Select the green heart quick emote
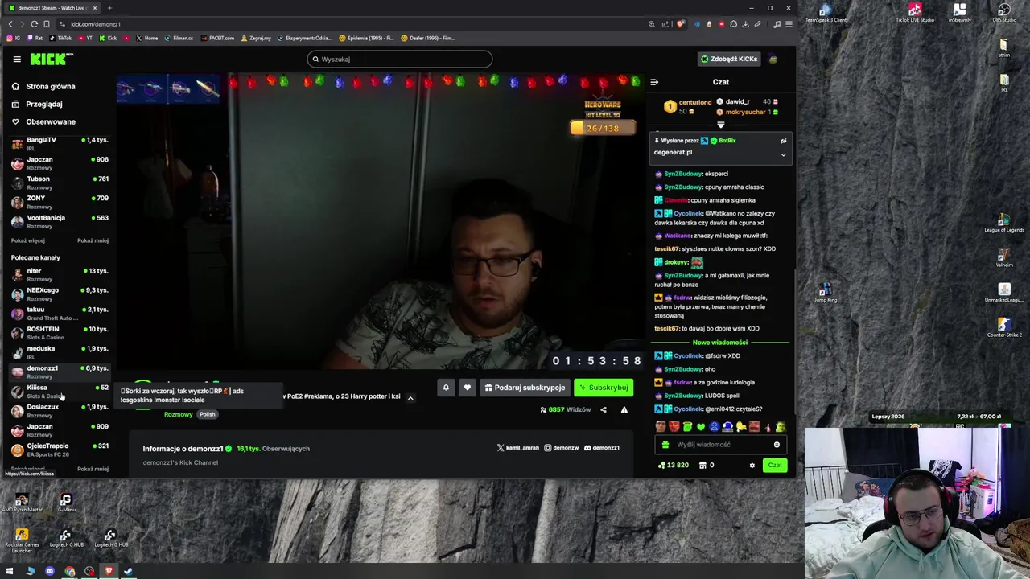 700,427
